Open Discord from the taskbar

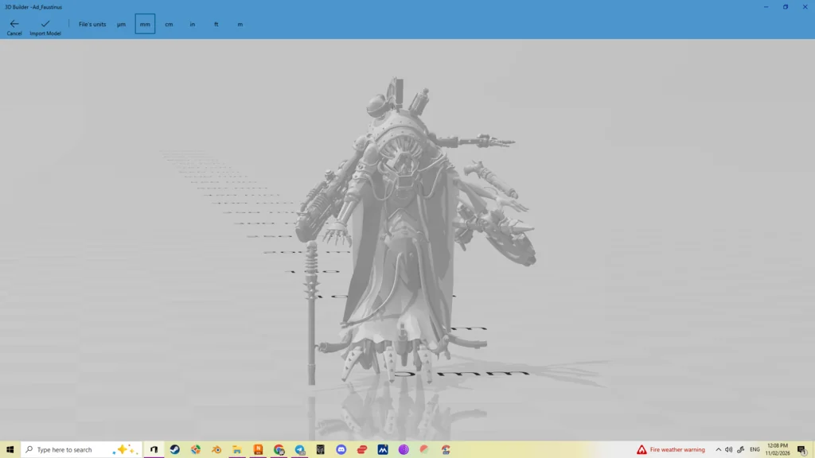pos(341,449)
